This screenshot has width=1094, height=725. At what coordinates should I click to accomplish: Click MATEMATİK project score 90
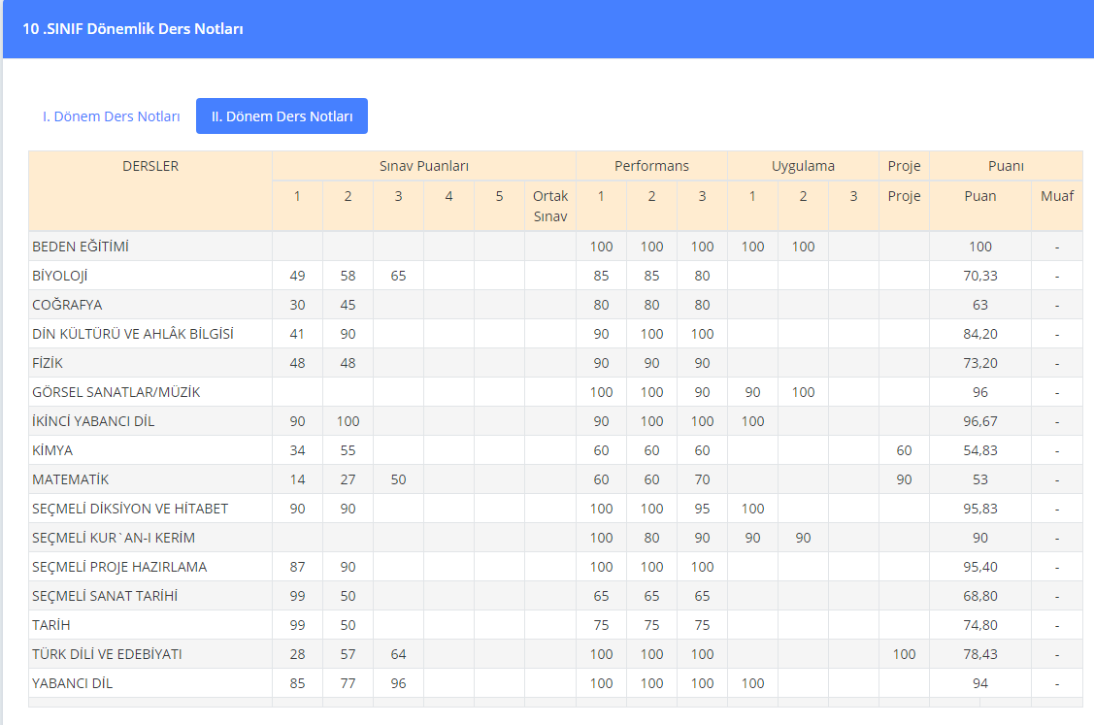(x=905, y=479)
